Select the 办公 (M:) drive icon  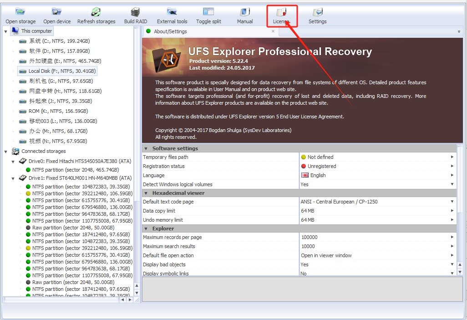pyautogui.click(x=23, y=132)
